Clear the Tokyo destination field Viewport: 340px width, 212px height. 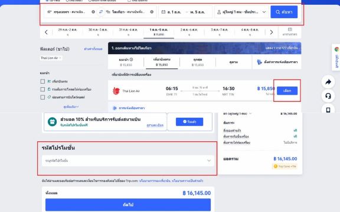152,12
